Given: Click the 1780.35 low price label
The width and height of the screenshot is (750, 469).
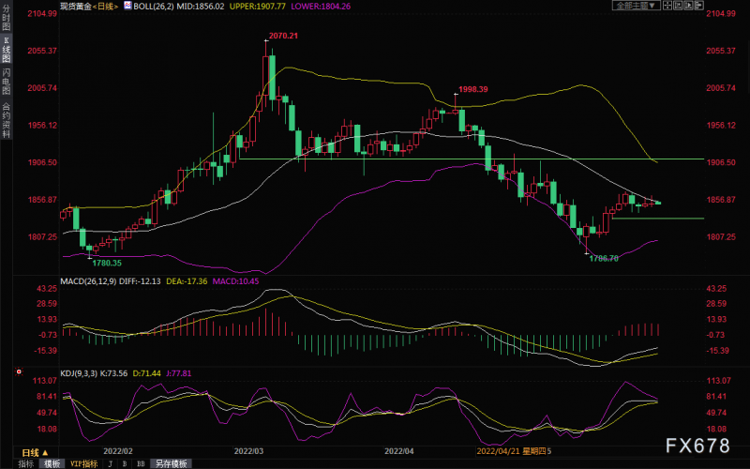Looking at the screenshot, I should (x=107, y=263).
